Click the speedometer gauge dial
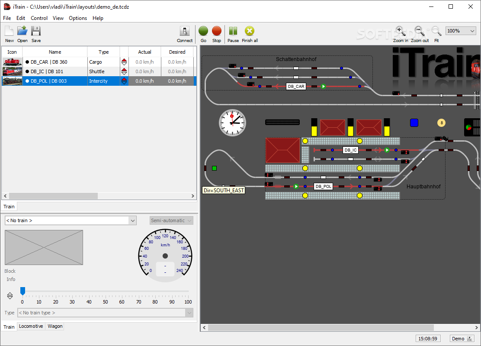This screenshot has width=481, height=346. pyautogui.click(x=165, y=256)
